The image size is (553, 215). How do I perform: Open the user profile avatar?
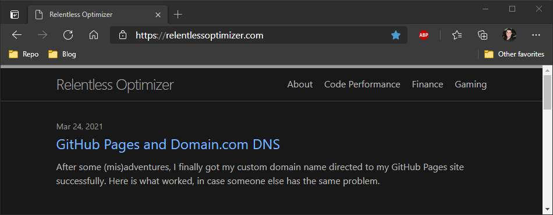[x=509, y=35]
